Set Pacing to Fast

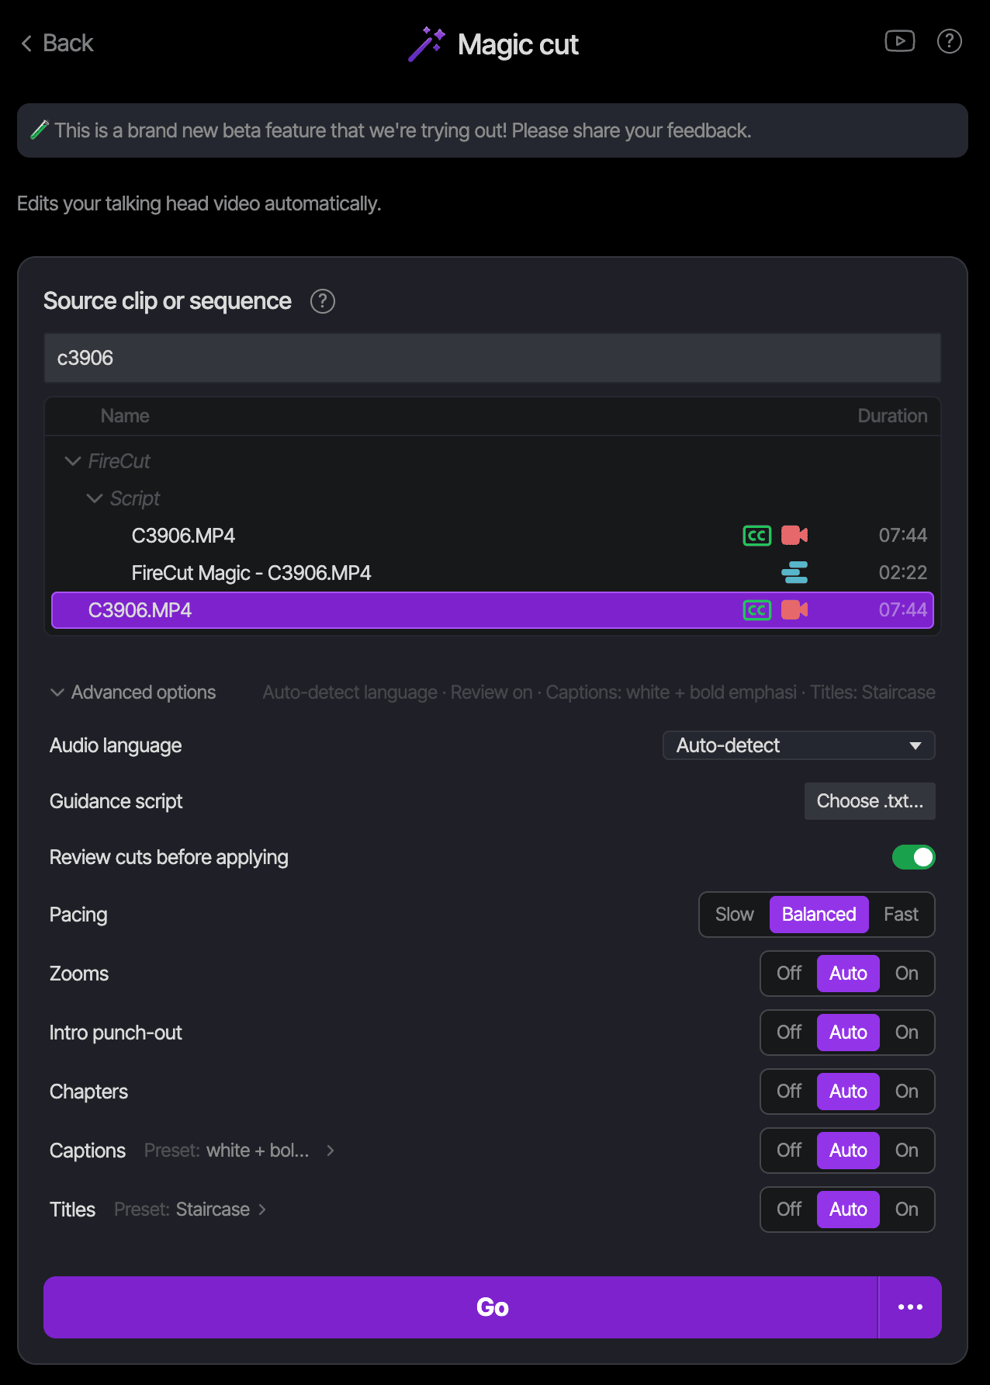(901, 915)
